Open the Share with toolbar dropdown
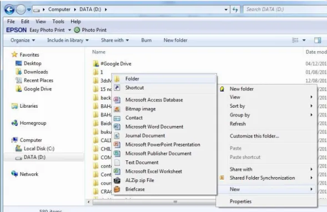327x212 pixels. [x=115, y=40]
